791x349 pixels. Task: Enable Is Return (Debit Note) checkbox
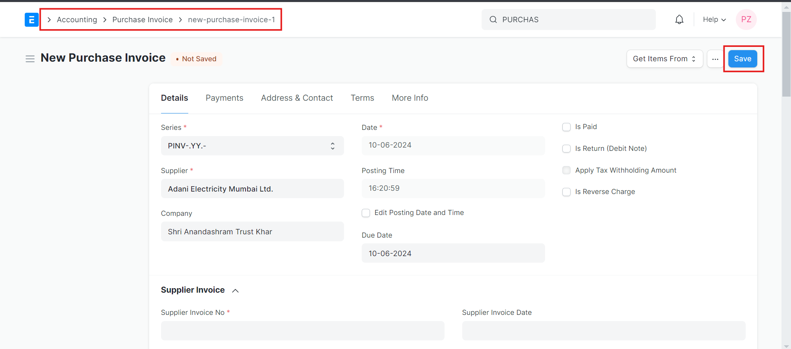(566, 148)
